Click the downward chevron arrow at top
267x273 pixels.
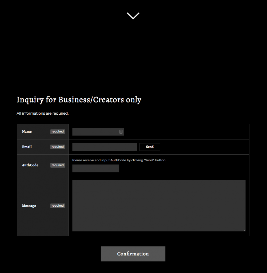[133, 16]
